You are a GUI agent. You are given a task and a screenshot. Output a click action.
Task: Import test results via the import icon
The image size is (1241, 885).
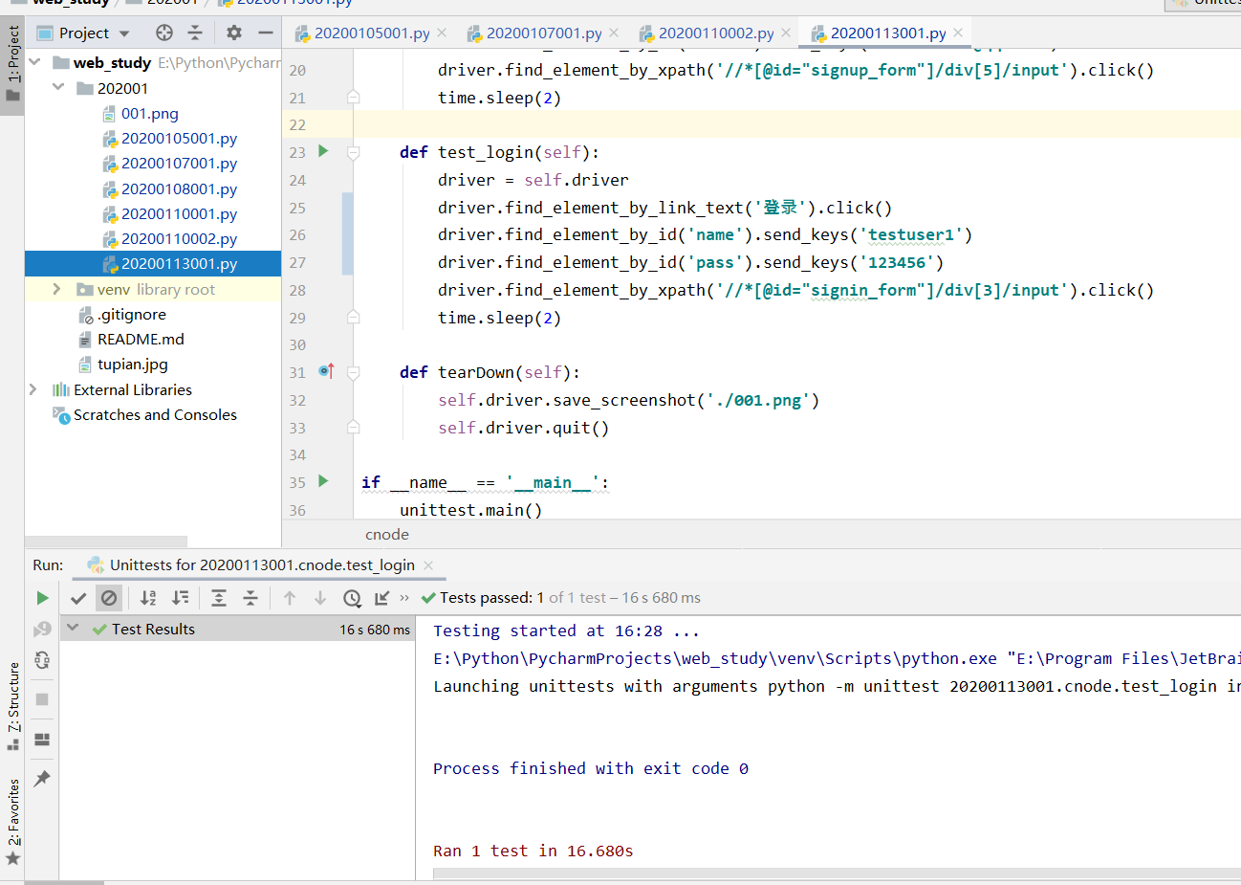[x=381, y=597]
